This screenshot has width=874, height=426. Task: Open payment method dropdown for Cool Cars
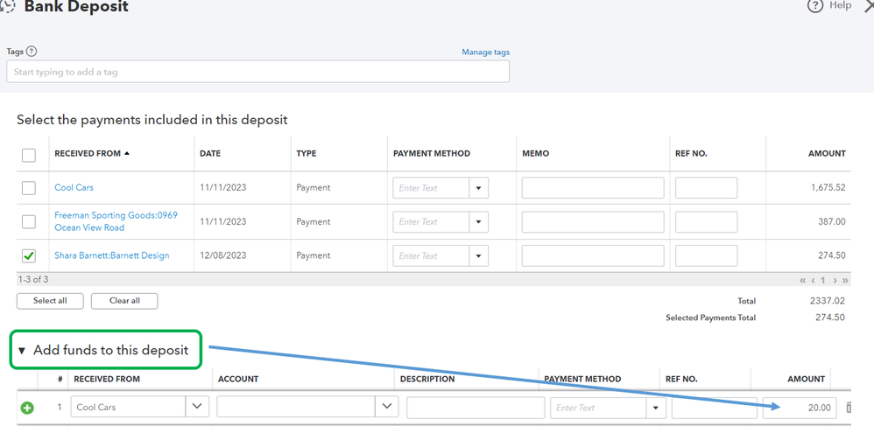[x=478, y=188]
